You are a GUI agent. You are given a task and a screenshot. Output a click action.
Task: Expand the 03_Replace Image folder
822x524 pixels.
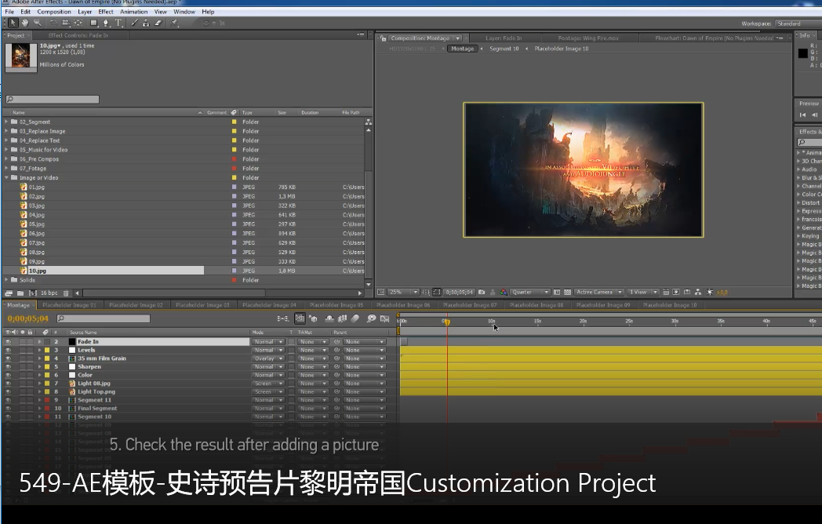pyautogui.click(x=6, y=131)
